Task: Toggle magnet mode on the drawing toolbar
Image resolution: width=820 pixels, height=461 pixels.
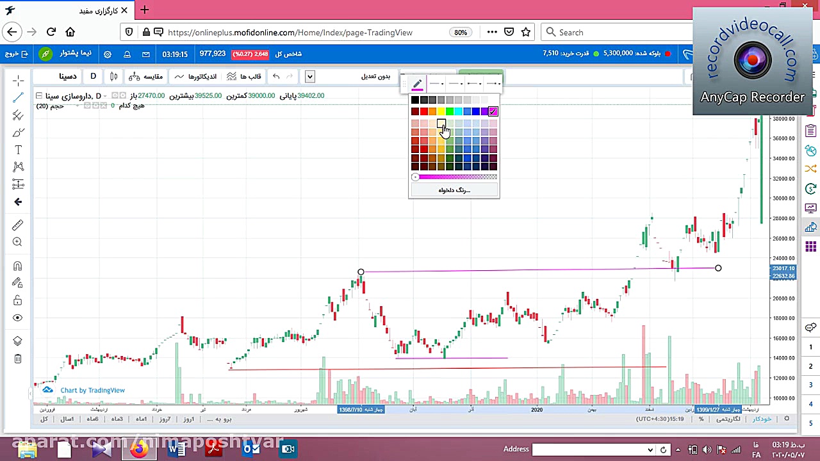Action: (18, 266)
